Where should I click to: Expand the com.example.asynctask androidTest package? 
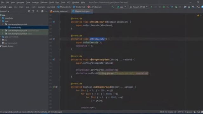3,31
